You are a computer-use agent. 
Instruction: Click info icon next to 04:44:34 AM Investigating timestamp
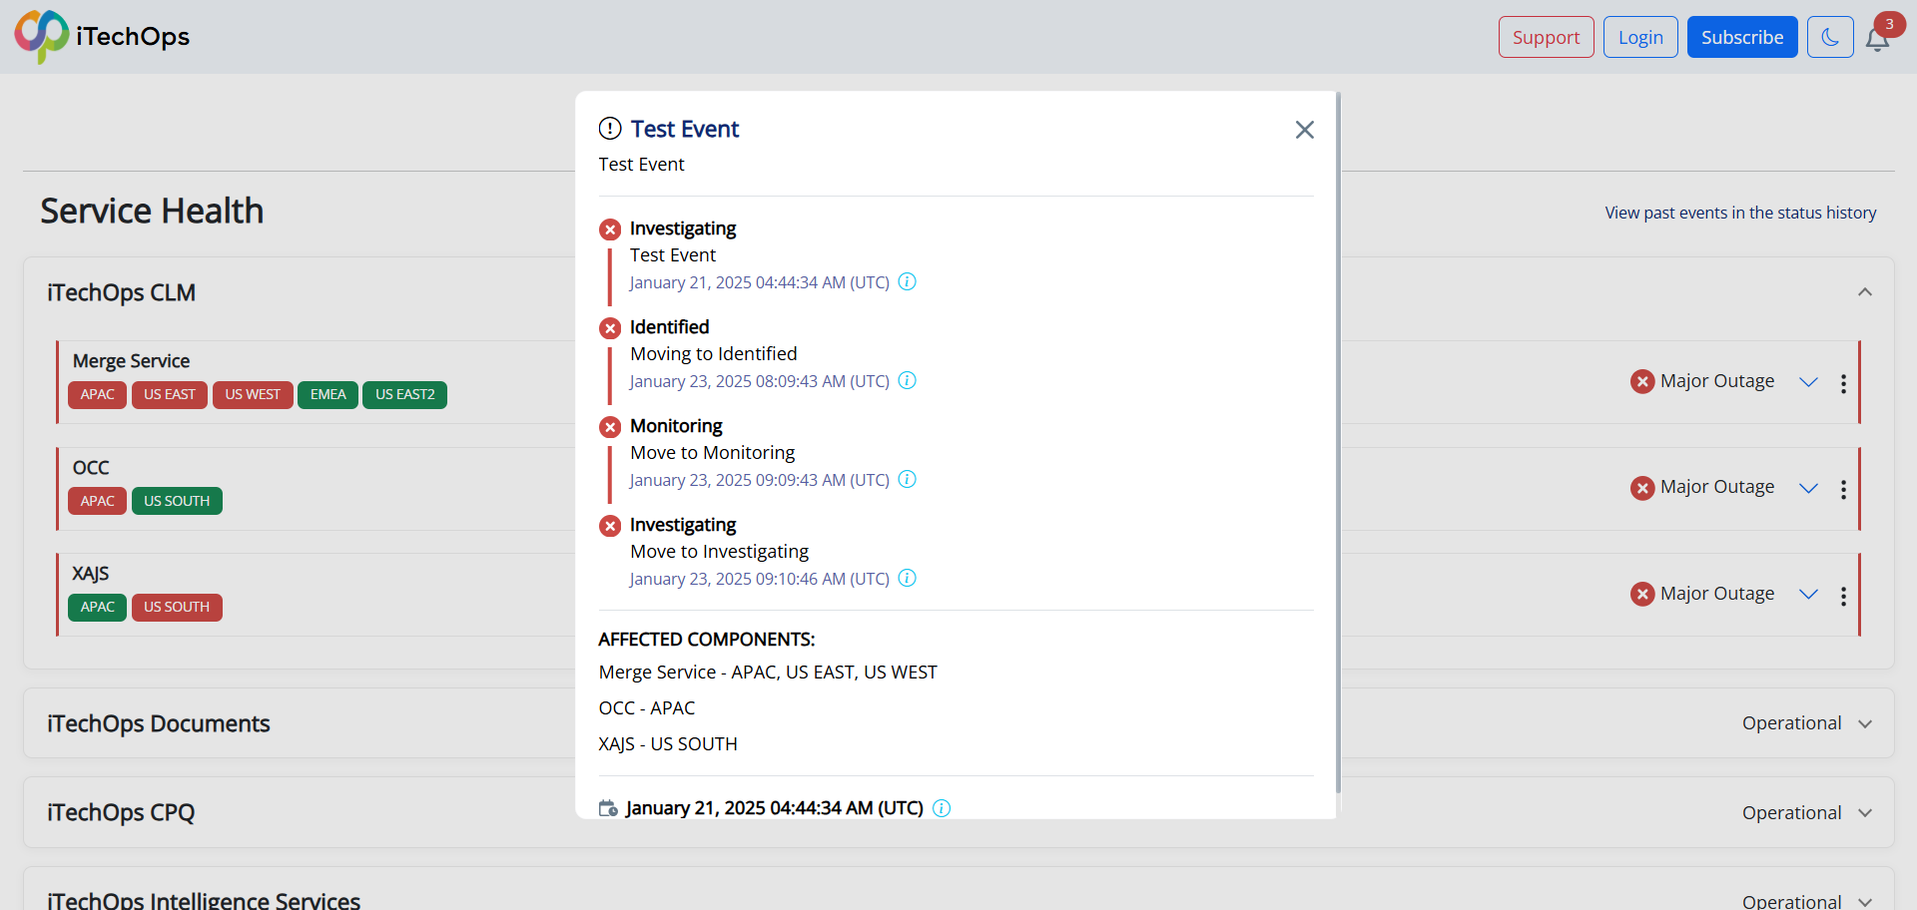pyautogui.click(x=907, y=281)
